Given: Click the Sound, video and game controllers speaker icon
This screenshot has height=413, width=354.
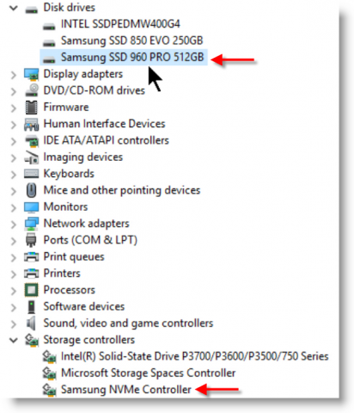Looking at the screenshot, I should 31,324.
